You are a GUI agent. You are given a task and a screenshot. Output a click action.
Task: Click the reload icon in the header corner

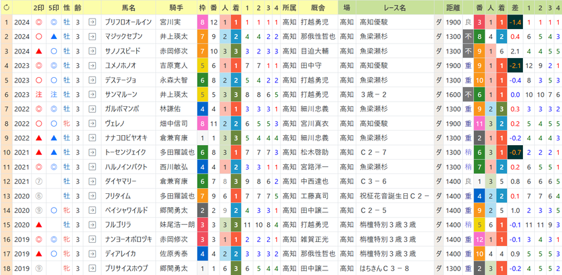[6, 7]
